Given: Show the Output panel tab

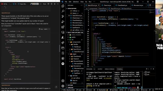Looking at the screenshot, I should (100, 69).
